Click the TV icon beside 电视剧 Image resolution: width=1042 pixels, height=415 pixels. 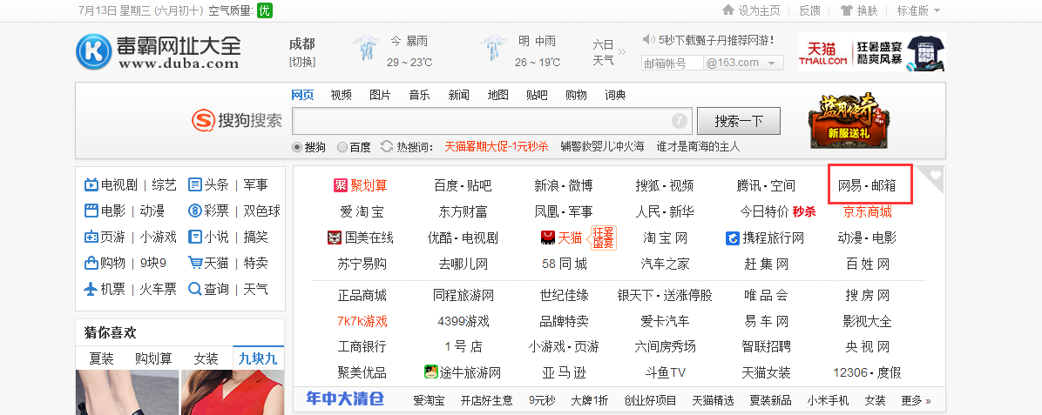[91, 184]
